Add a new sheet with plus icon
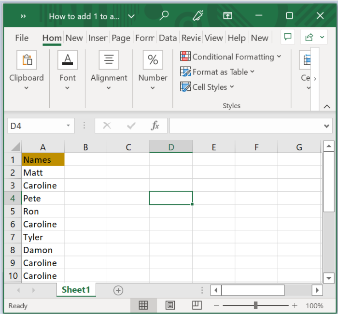Screen dimensions: 338x314 point(118,290)
